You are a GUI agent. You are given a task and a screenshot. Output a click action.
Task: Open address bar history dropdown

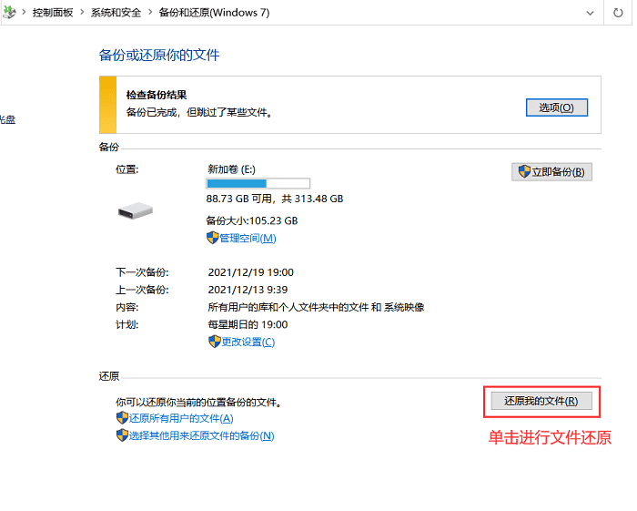point(590,13)
